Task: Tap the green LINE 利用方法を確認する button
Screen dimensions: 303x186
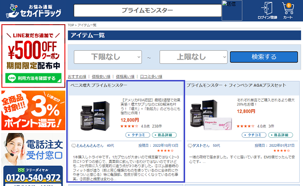Action: pyautogui.click(x=33, y=78)
